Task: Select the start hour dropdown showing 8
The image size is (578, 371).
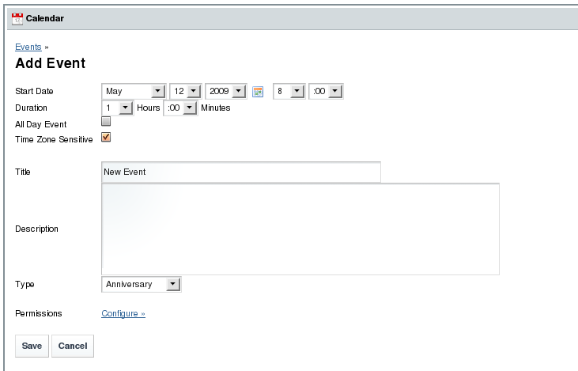Action: tap(288, 92)
